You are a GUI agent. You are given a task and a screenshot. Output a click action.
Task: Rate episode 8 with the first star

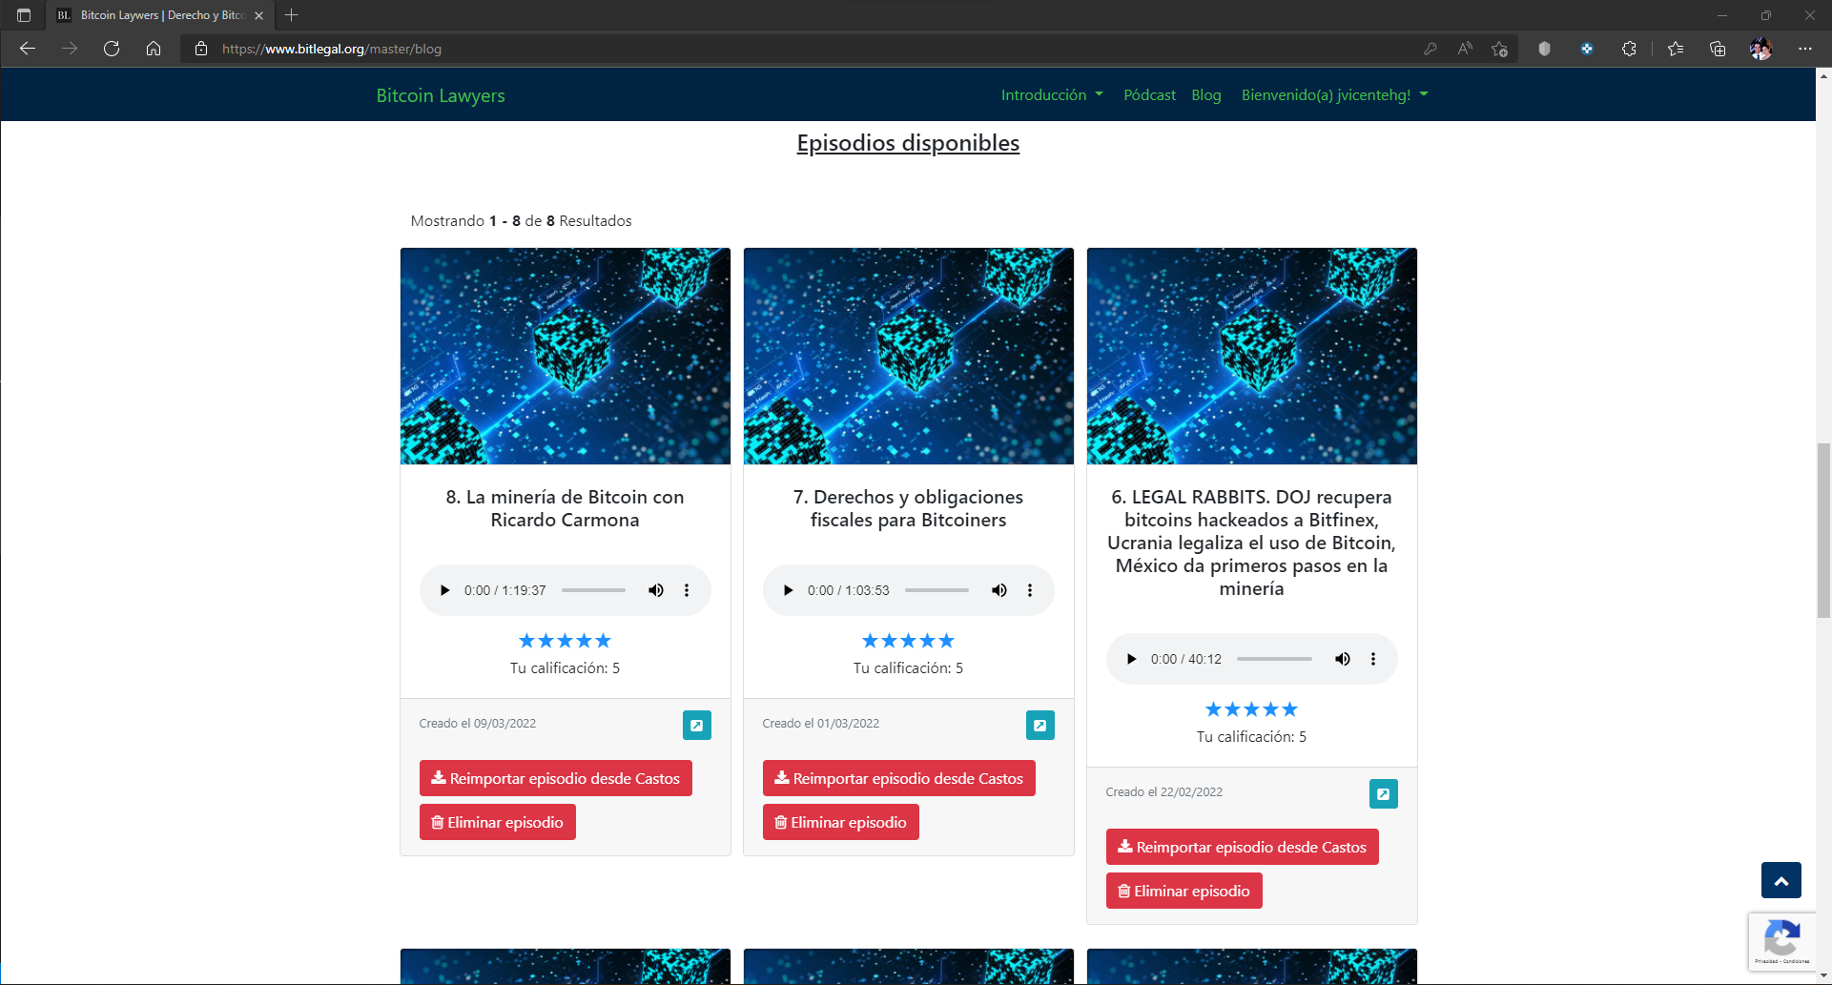(x=526, y=641)
